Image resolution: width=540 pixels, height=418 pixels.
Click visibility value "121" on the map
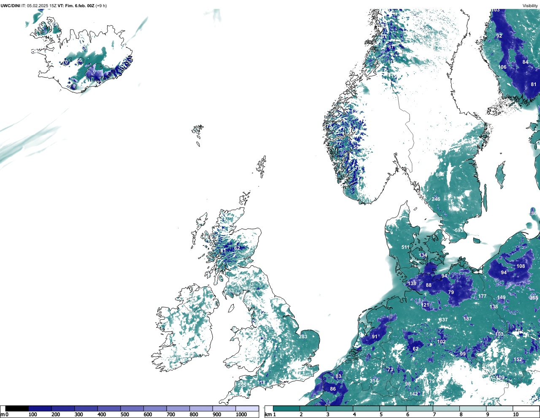[425, 305]
